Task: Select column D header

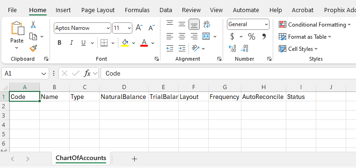Action: point(124,87)
